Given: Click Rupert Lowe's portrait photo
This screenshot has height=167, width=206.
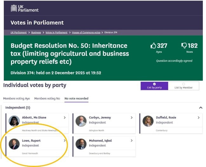Looking at the screenshot, I should point(14,144).
